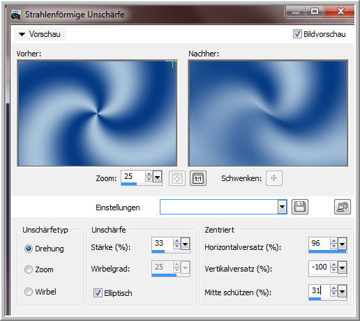Image resolution: width=360 pixels, height=321 pixels.
Task: Select the Drehung radio button
Action: pos(29,249)
